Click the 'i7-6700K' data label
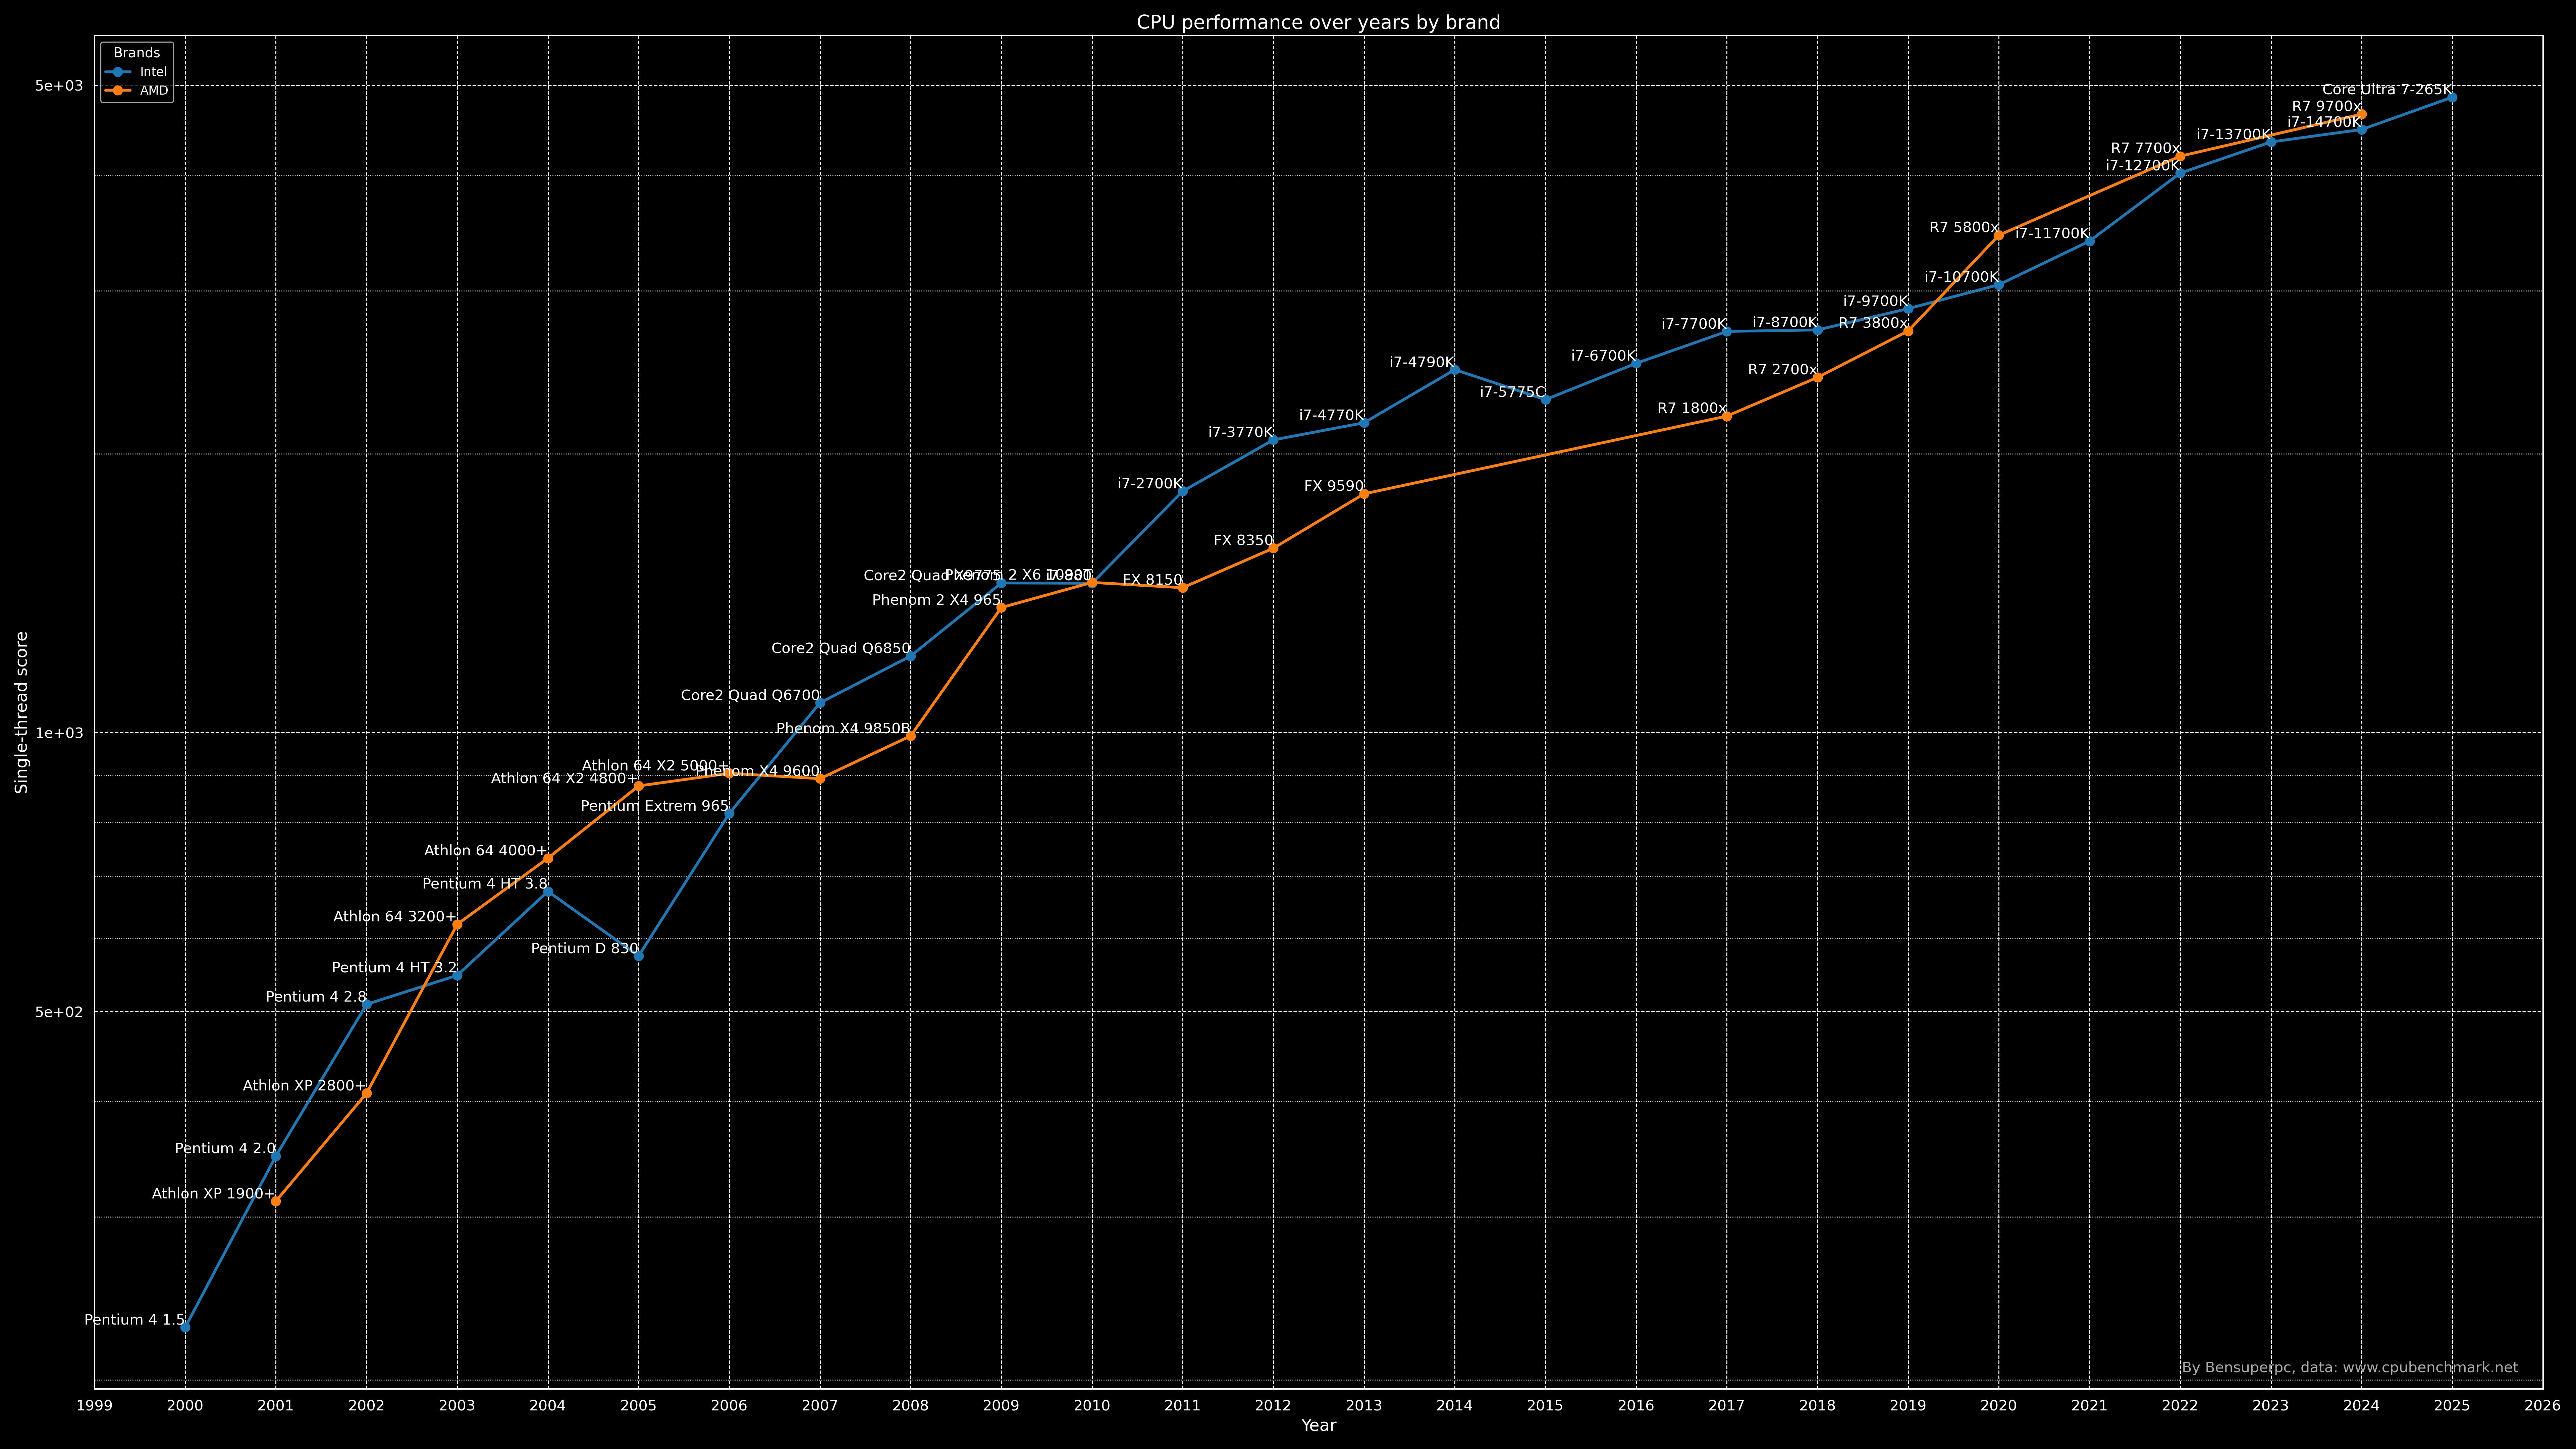The image size is (2576, 1449). click(x=1603, y=356)
